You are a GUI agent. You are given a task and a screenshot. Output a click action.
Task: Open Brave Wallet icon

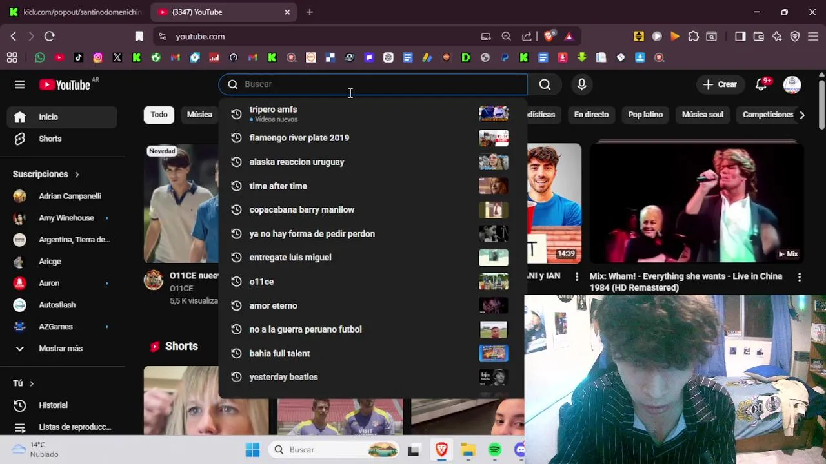point(759,37)
